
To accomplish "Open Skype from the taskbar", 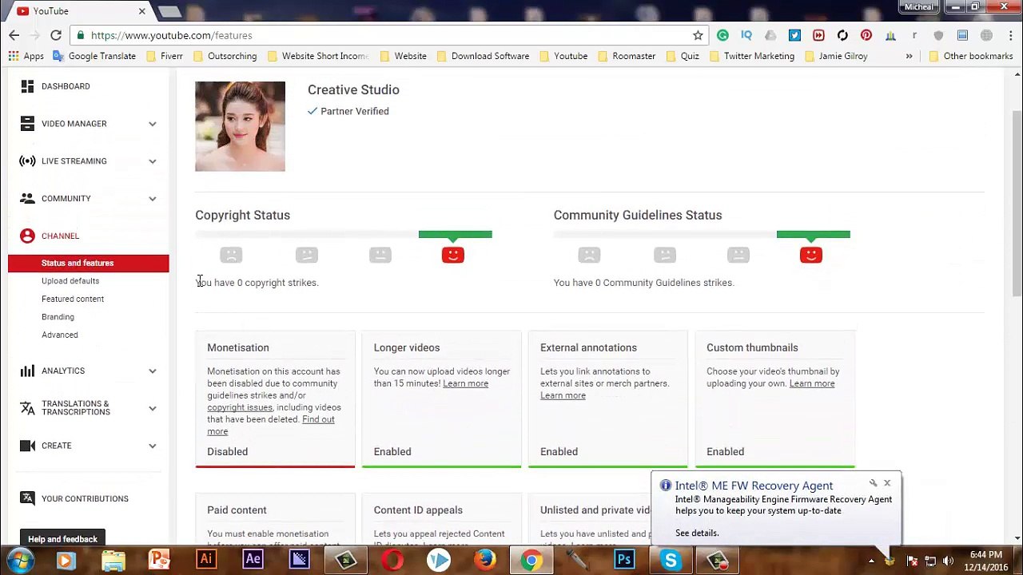I will 671,561.
